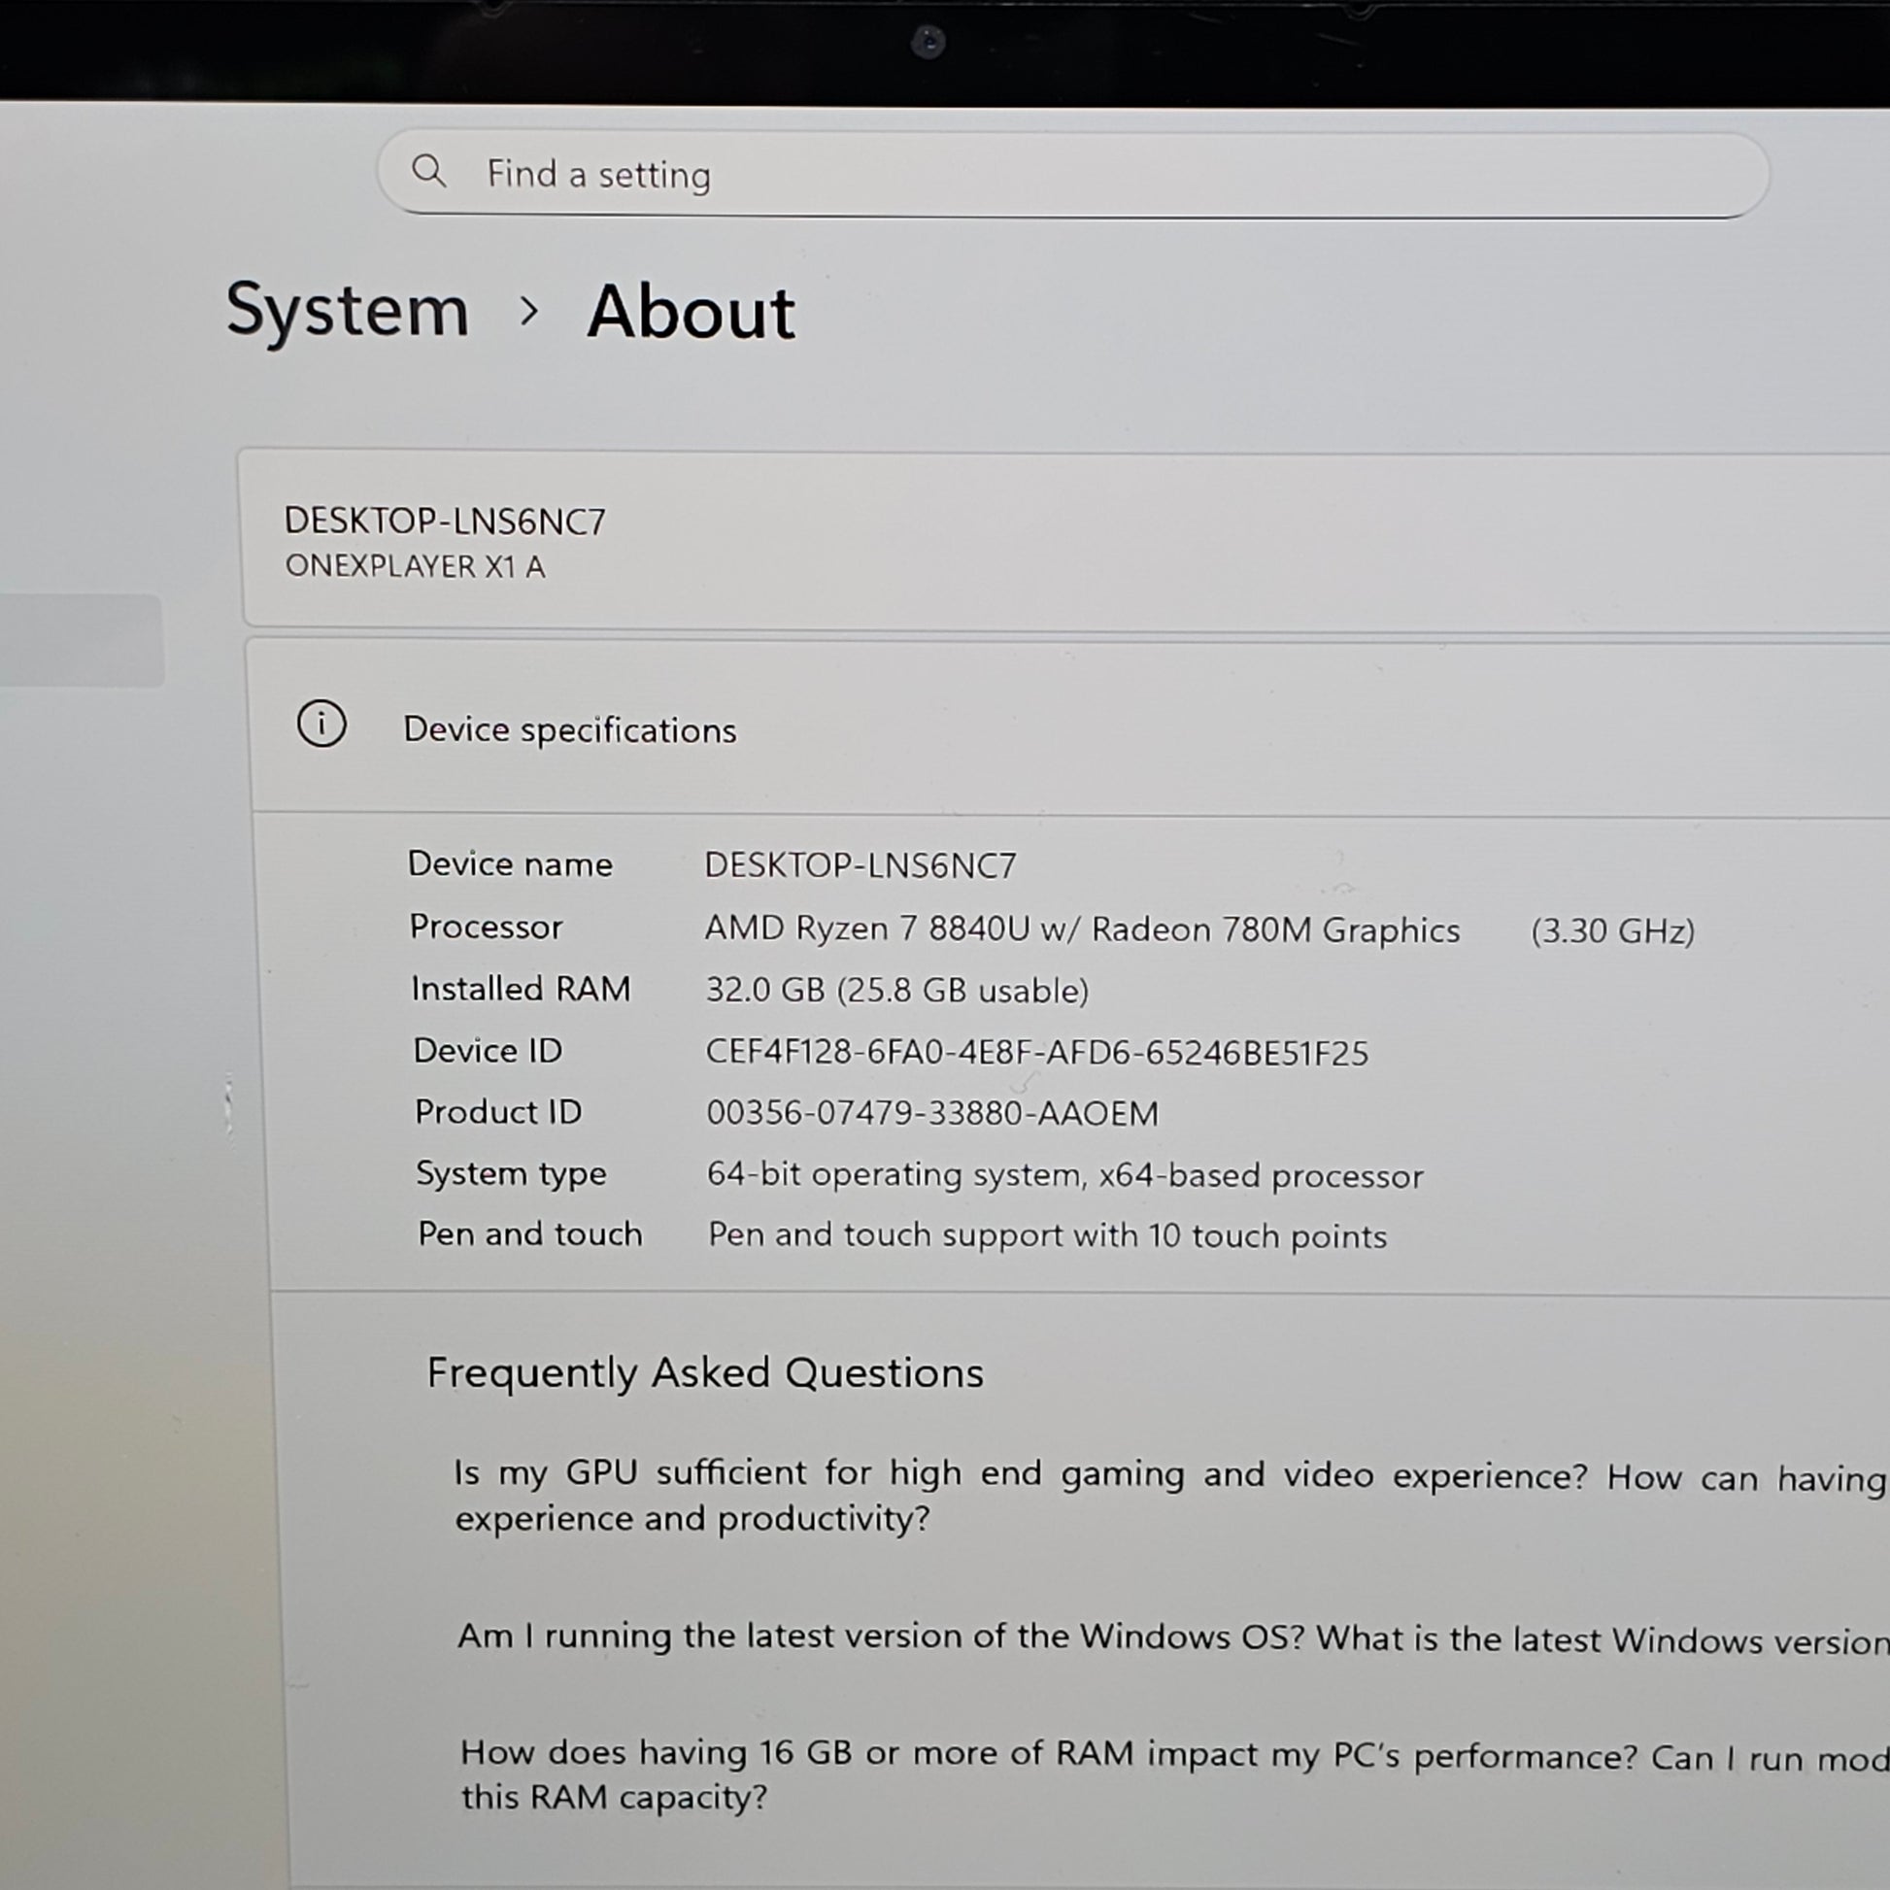Click DESKTOP-LNS6NC7 in the top card
This screenshot has height=1890, width=1890.
[445, 522]
